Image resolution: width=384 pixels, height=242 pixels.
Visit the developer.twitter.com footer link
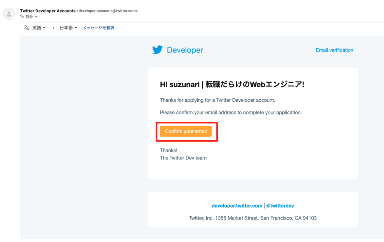(x=237, y=206)
